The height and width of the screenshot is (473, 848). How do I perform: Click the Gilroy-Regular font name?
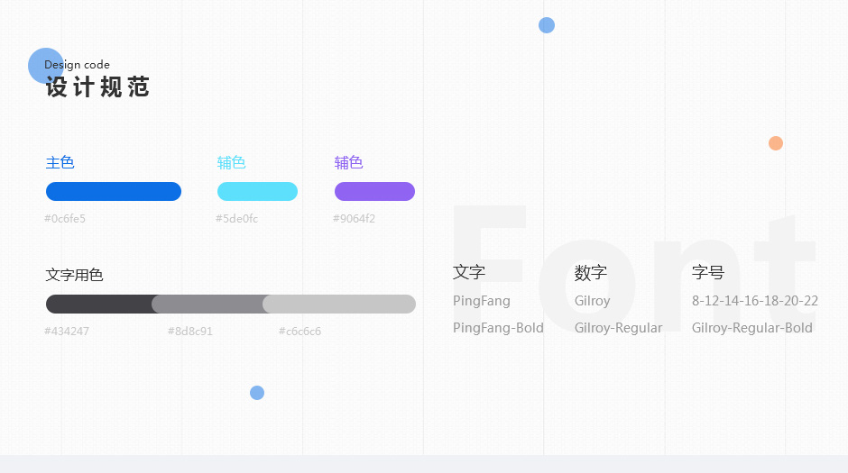coord(618,328)
